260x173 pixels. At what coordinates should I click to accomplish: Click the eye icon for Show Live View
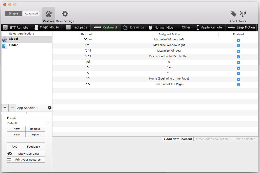coord(10,154)
